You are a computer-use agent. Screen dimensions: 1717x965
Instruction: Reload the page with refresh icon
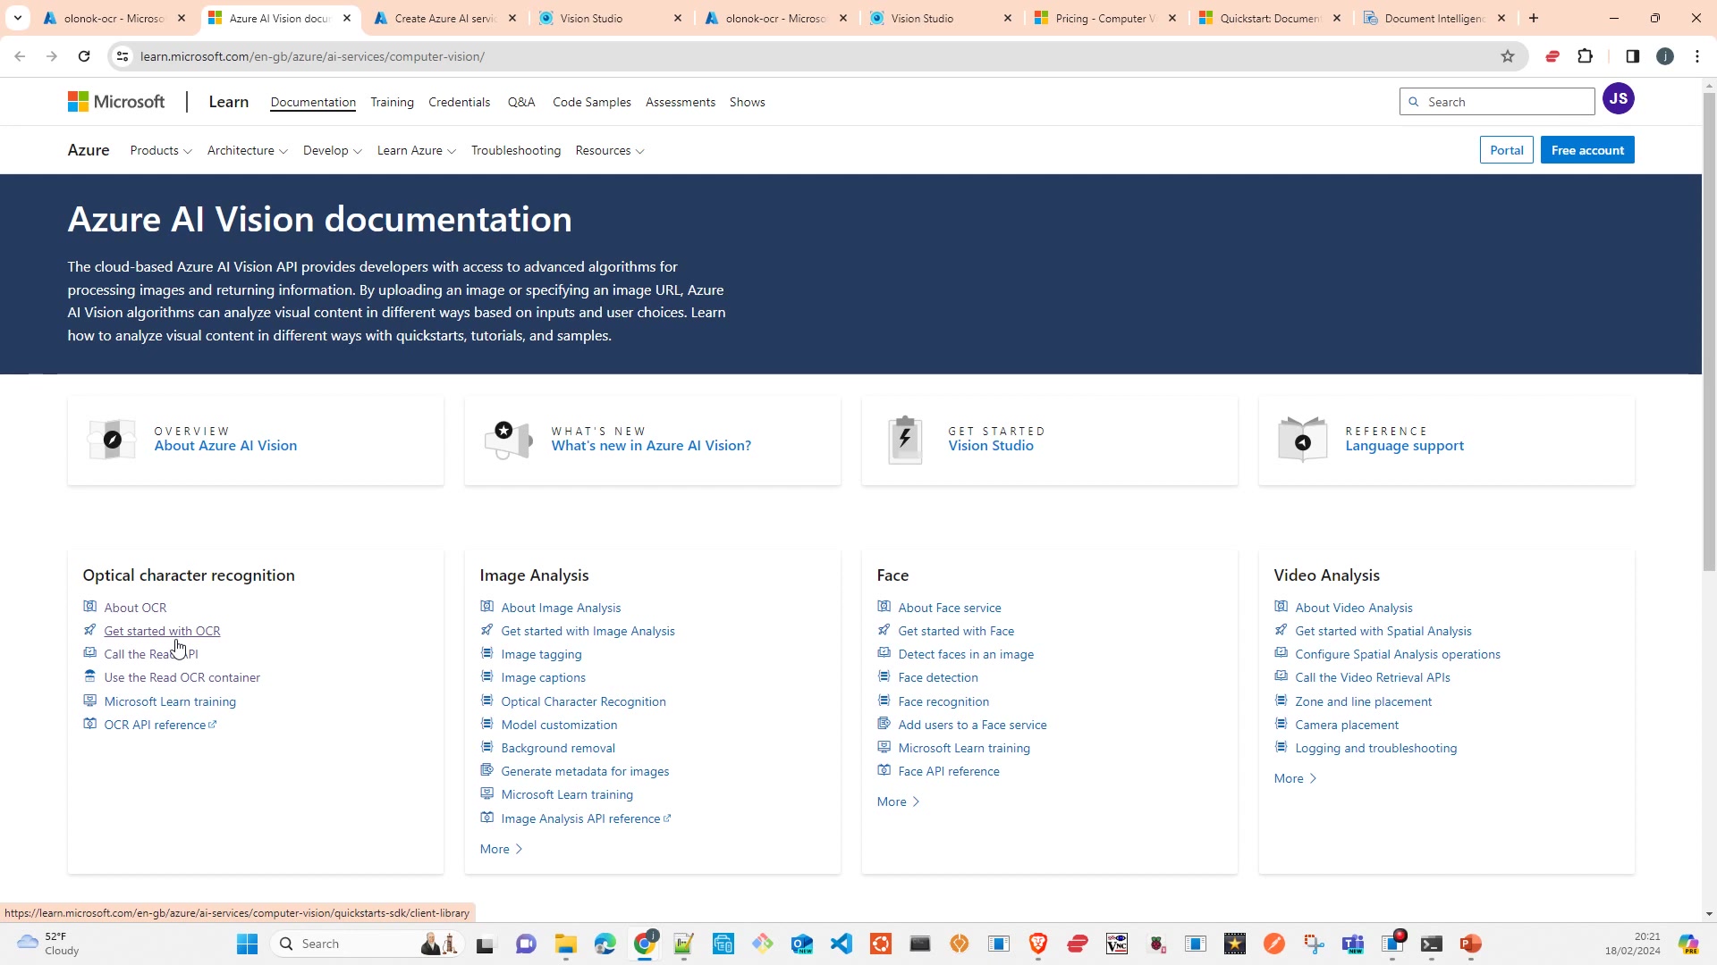click(84, 56)
